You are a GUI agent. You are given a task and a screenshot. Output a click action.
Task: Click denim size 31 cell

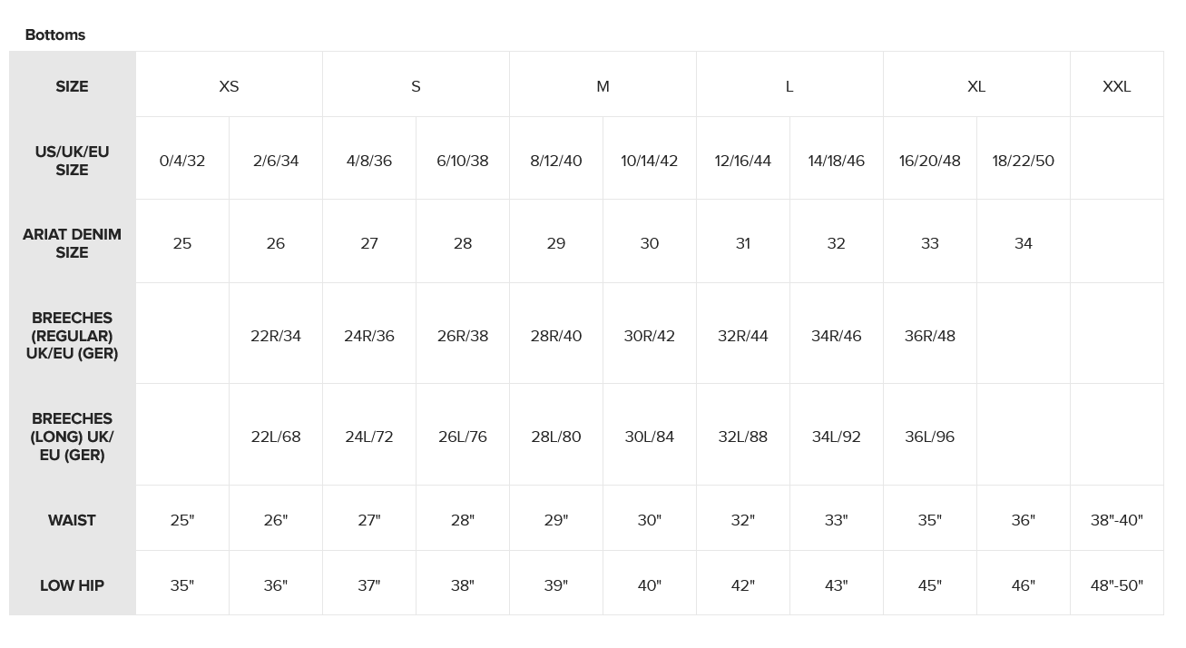tap(743, 243)
